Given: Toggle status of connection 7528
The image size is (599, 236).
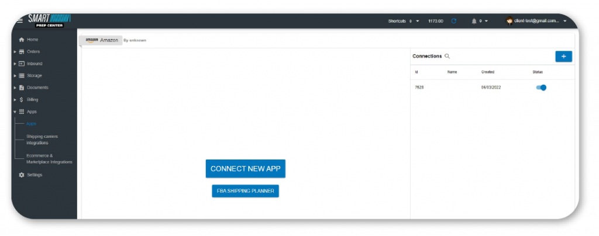Looking at the screenshot, I should click(541, 88).
